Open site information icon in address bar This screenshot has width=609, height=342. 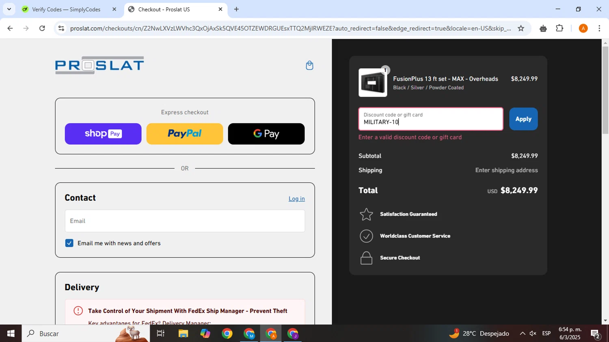pyautogui.click(x=61, y=28)
